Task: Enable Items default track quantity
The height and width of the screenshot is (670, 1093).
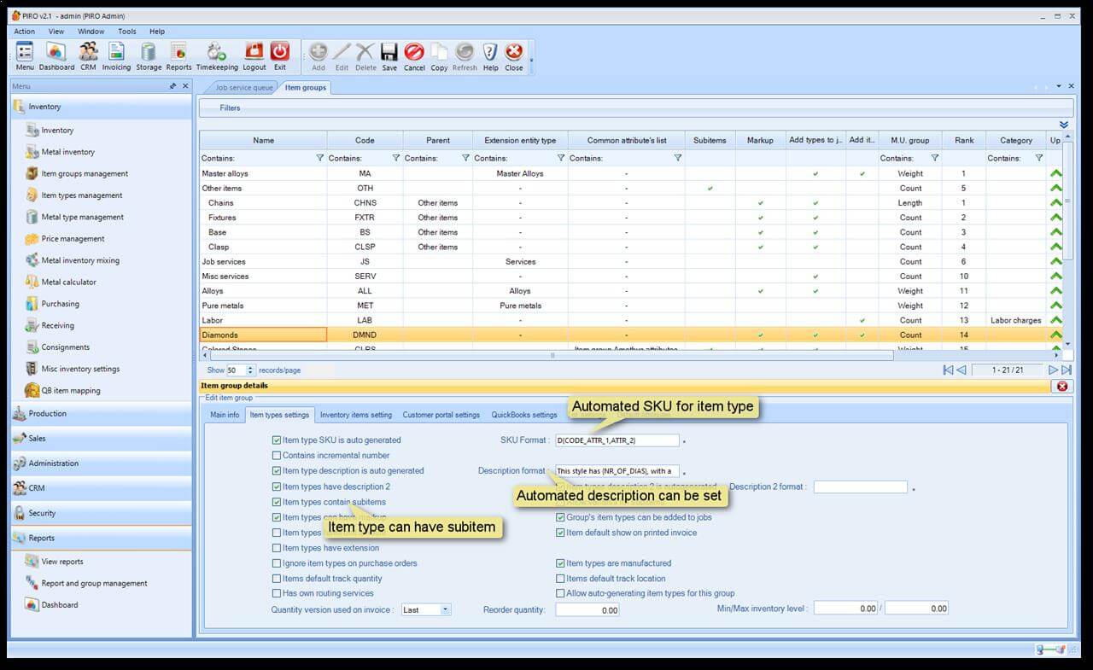Action: (x=277, y=579)
